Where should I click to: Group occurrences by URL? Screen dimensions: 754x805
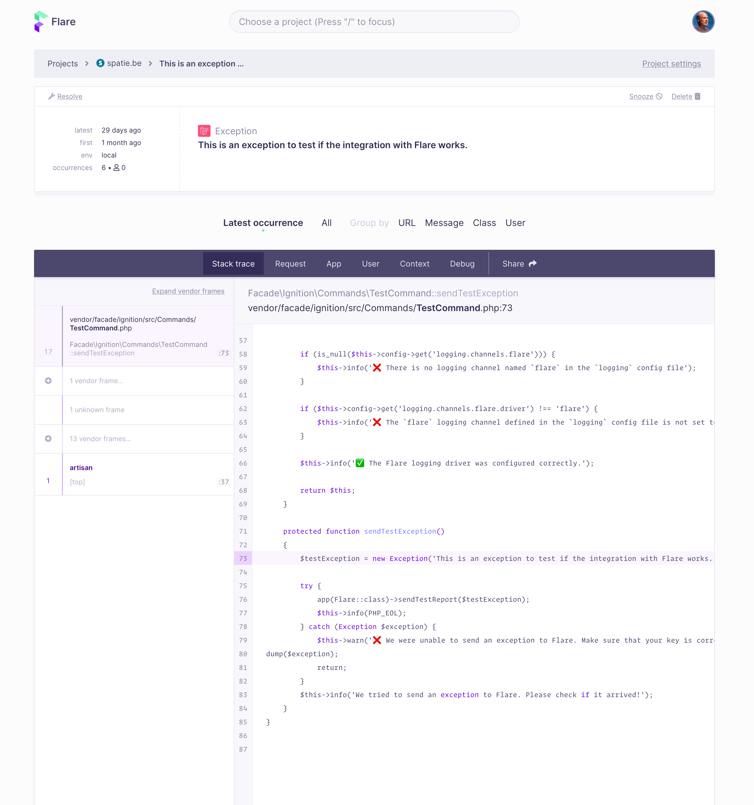(x=407, y=223)
